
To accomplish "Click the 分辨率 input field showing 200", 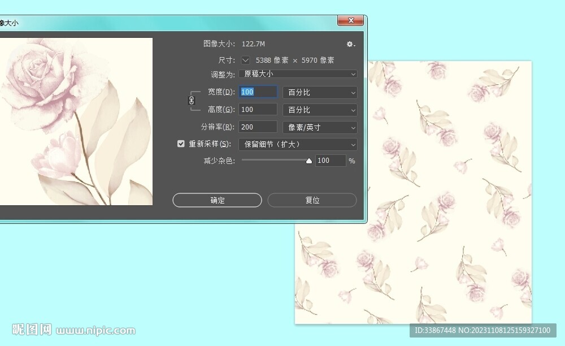I will pos(258,127).
